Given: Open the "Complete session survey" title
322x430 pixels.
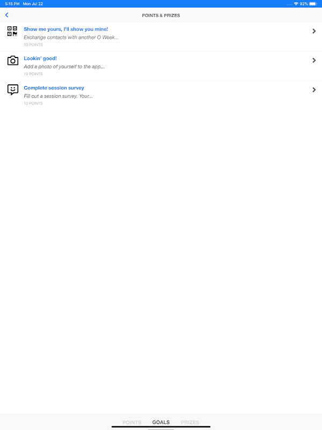Looking at the screenshot, I should coord(54,88).
